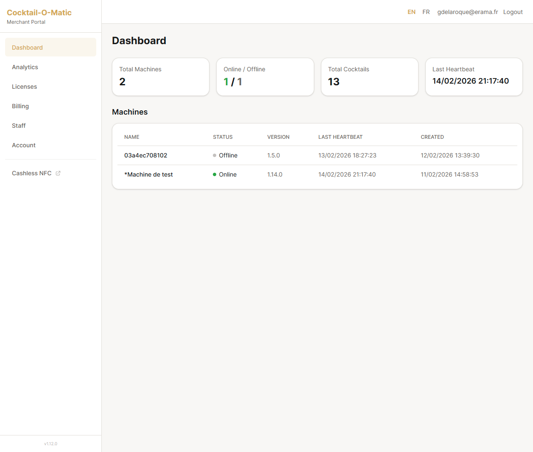Click the VERSION column header
The image size is (533, 452).
click(278, 137)
